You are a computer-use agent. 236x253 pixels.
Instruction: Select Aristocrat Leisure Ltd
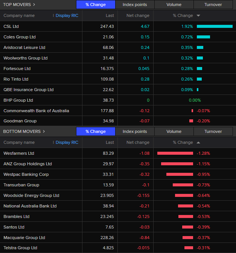(x=24, y=47)
